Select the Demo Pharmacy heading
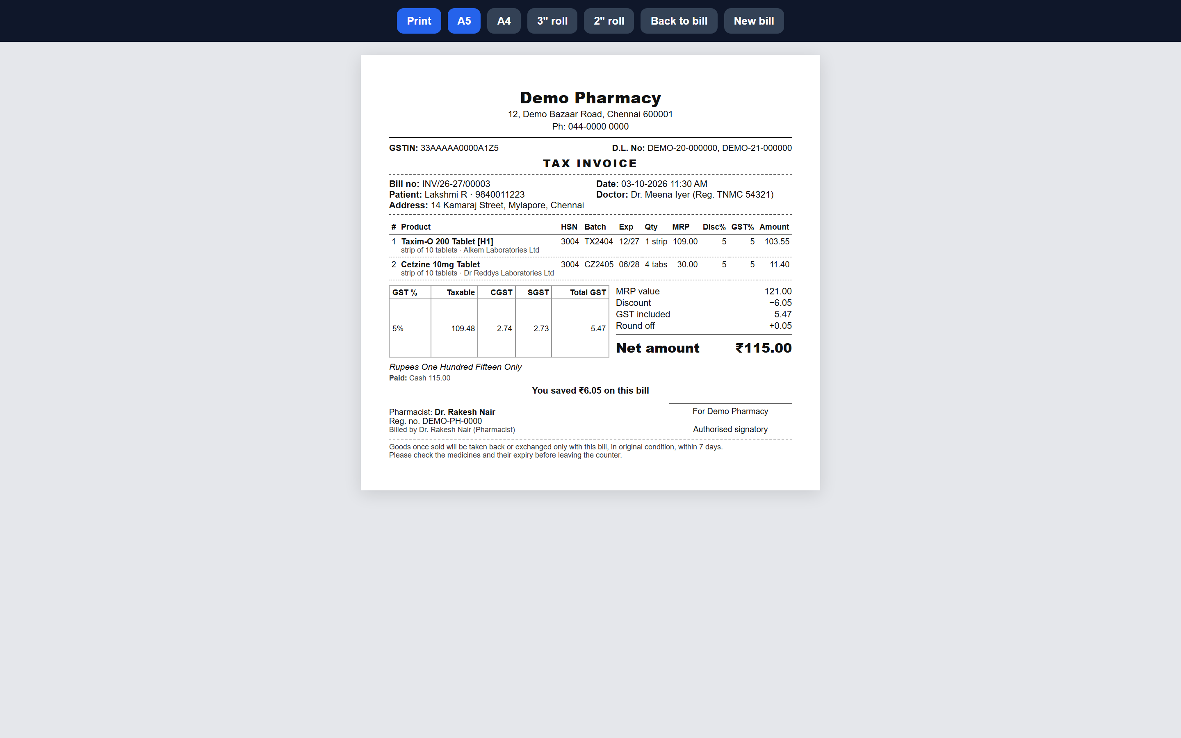This screenshot has height=738, width=1181. (x=590, y=98)
